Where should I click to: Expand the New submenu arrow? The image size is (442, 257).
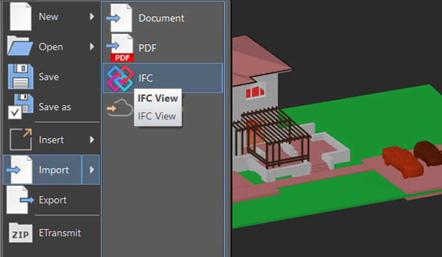pos(92,17)
